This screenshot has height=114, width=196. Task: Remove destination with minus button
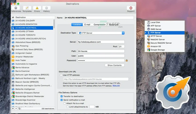[16, 108]
